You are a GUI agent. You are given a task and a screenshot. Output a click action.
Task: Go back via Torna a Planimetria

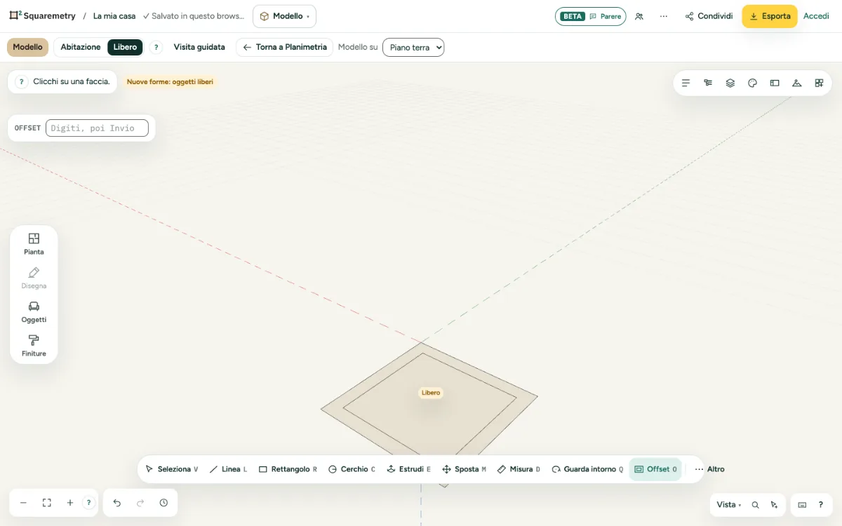point(284,47)
